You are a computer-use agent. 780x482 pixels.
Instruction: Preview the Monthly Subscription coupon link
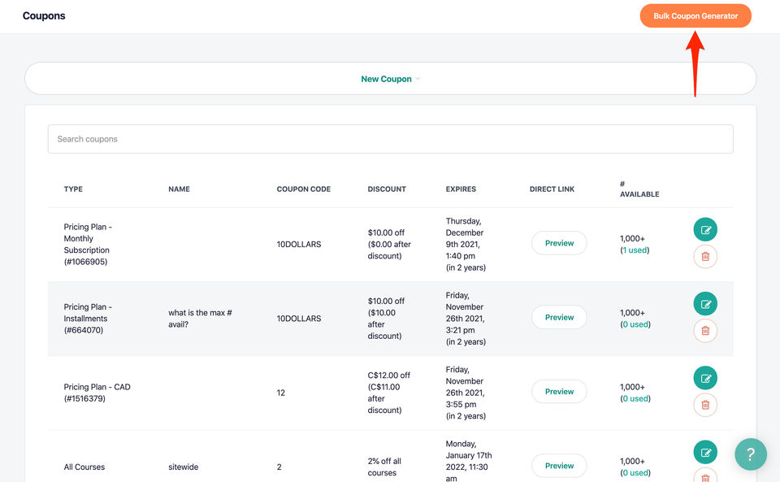[x=559, y=243]
